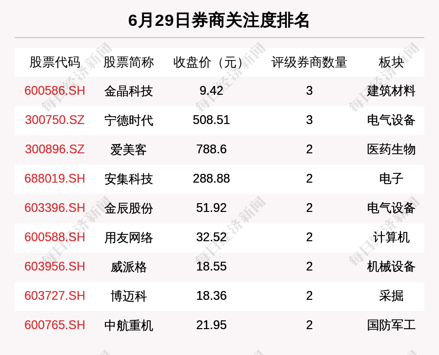Viewport: 439px width, 355px height.
Task: Click stock code 300896.SZ
Action: [x=55, y=149]
